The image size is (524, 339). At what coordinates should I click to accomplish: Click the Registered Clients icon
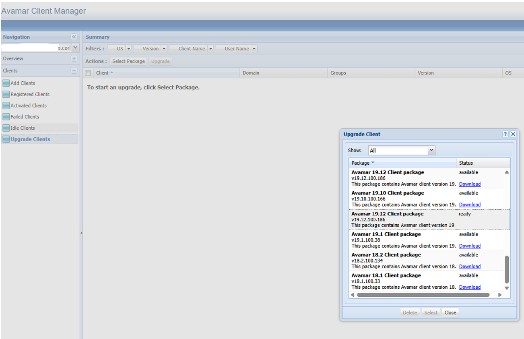click(x=6, y=95)
